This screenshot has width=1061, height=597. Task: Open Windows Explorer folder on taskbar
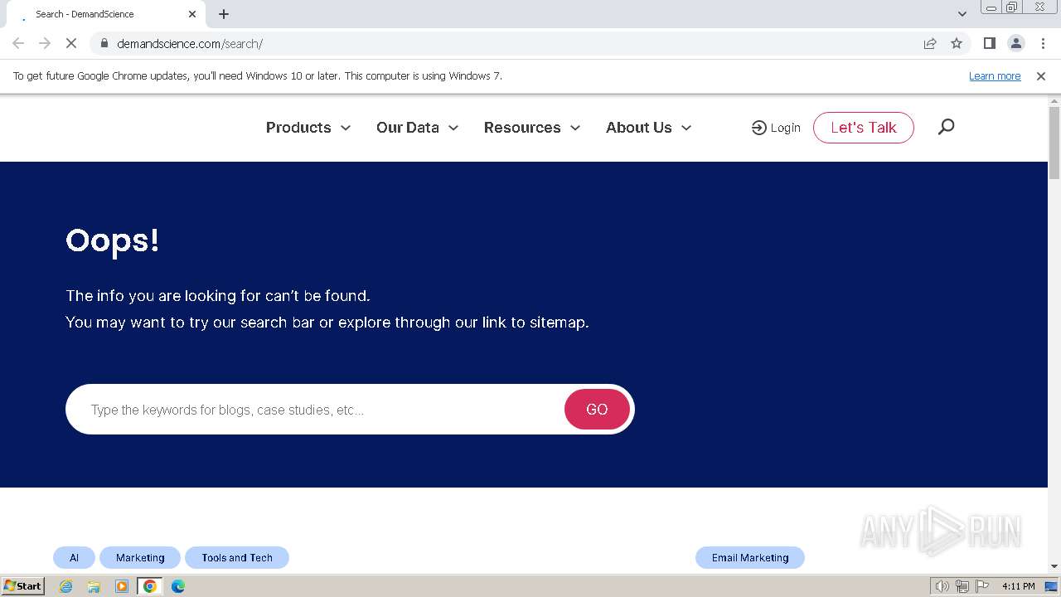94,586
